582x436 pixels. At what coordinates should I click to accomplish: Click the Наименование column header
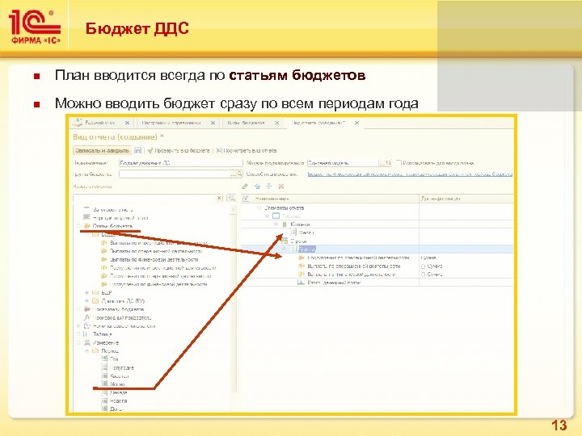(335, 199)
